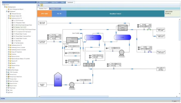
Task: Switch to the Object Types tab
Action: click(x=54, y=2)
